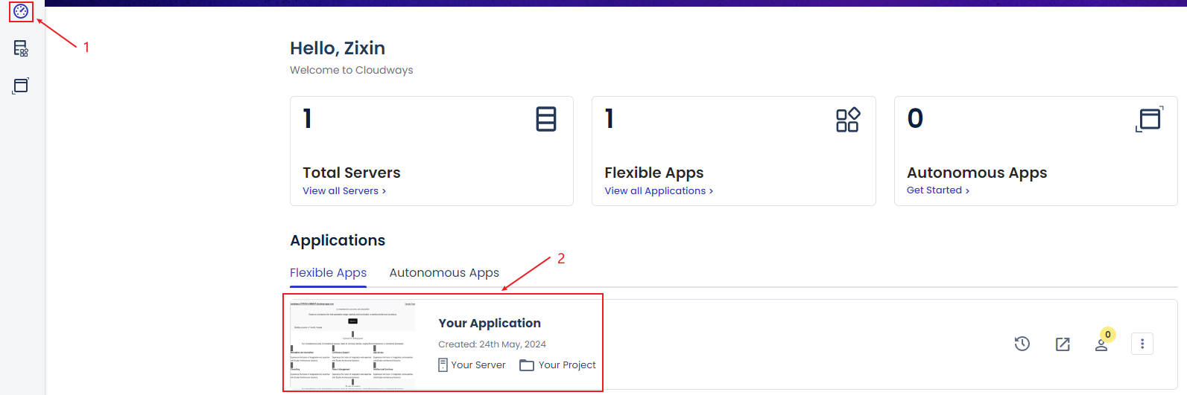
Task: Click the window icon in Autonomous Apps card
Action: coord(1150,119)
